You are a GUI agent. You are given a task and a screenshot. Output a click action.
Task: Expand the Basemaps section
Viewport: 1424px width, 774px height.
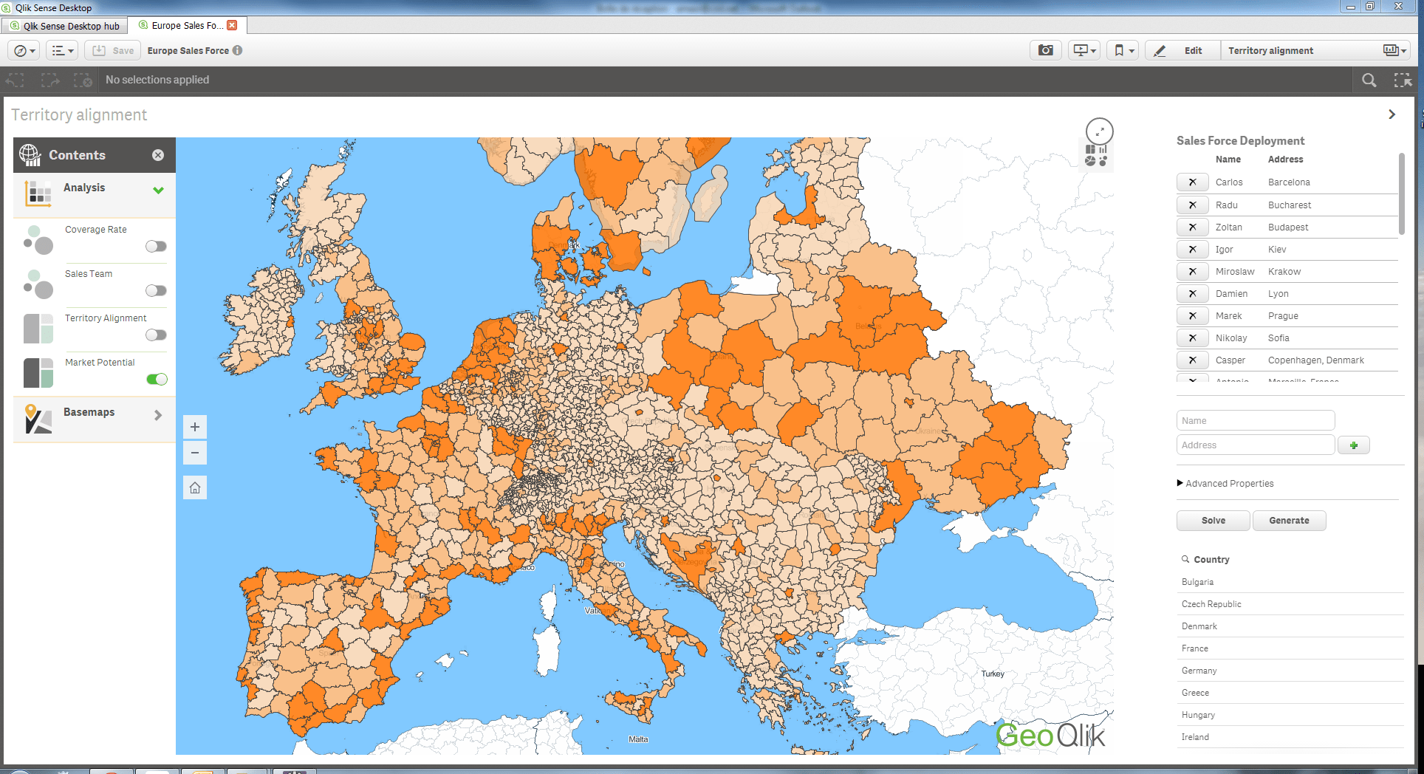(x=157, y=415)
